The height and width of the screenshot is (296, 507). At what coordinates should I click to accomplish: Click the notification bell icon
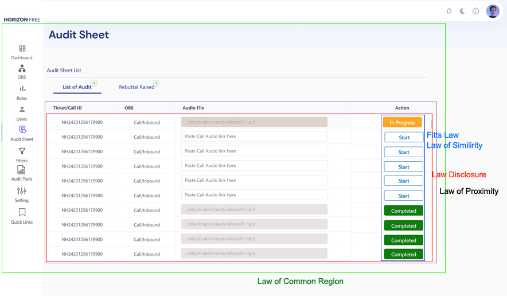449,11
